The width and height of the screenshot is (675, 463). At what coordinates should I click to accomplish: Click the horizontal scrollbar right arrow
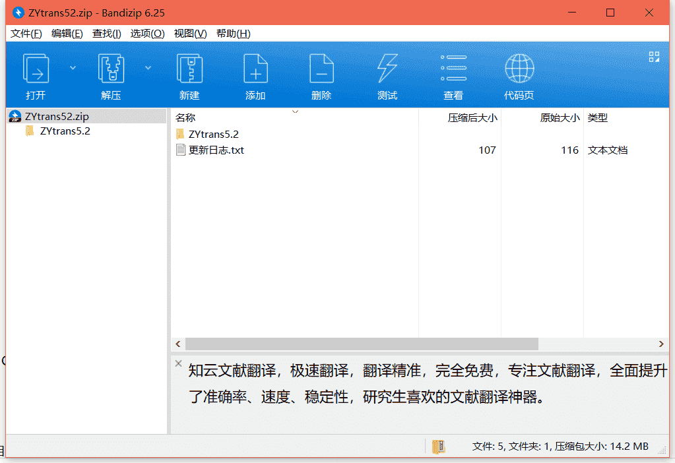coord(661,344)
